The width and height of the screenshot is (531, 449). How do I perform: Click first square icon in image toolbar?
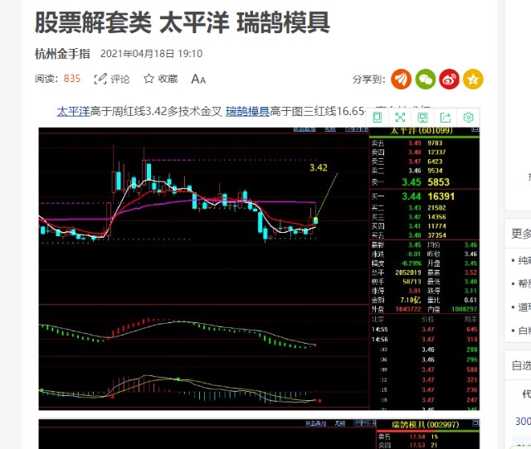pos(378,118)
